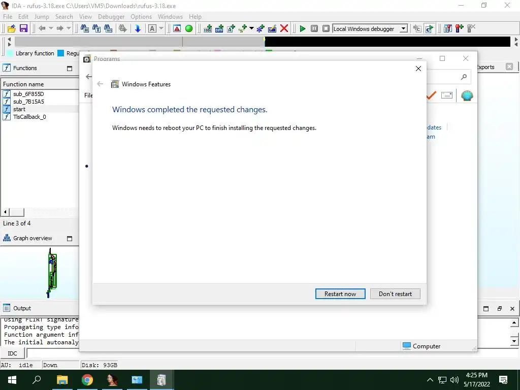
Task: Open the File menu in IDA
Action: (7, 17)
